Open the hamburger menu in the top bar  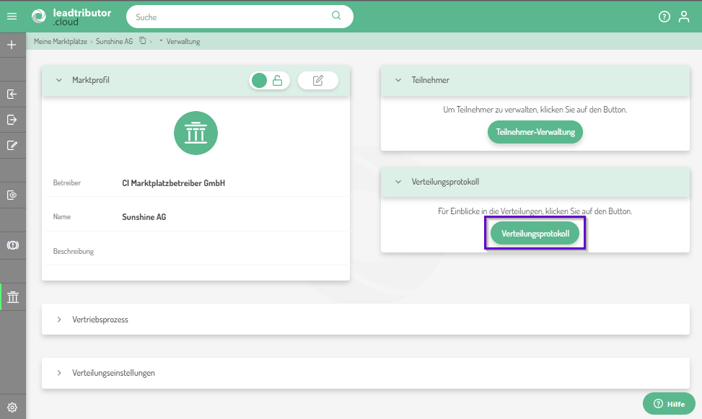[x=12, y=16]
